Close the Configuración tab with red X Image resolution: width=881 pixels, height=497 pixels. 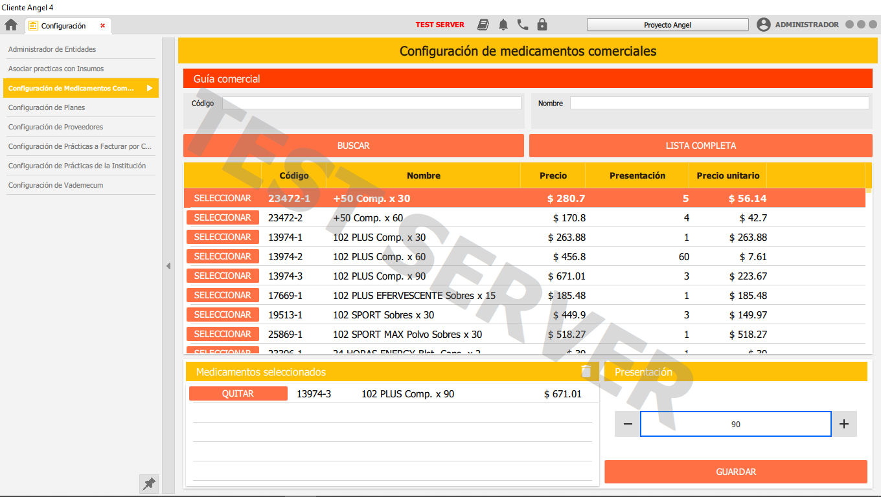(x=102, y=26)
